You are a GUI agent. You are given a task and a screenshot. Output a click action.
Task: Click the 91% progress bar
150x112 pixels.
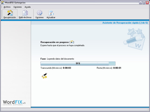(78, 64)
